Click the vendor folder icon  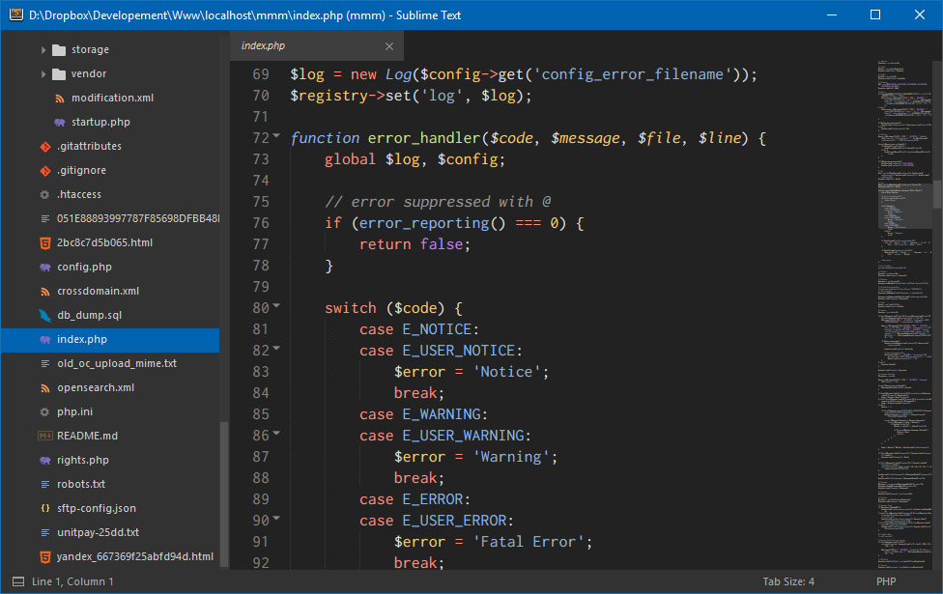[59, 74]
